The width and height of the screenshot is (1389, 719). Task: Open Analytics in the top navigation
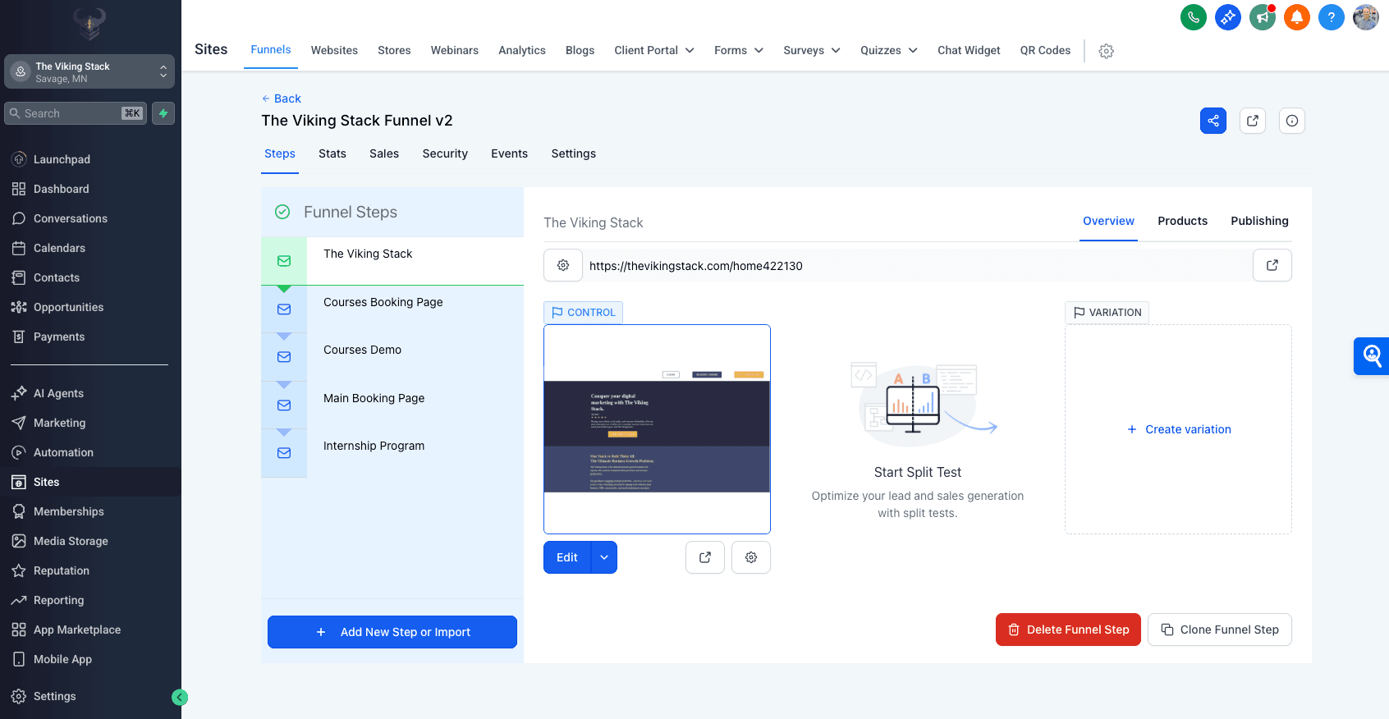tap(522, 50)
